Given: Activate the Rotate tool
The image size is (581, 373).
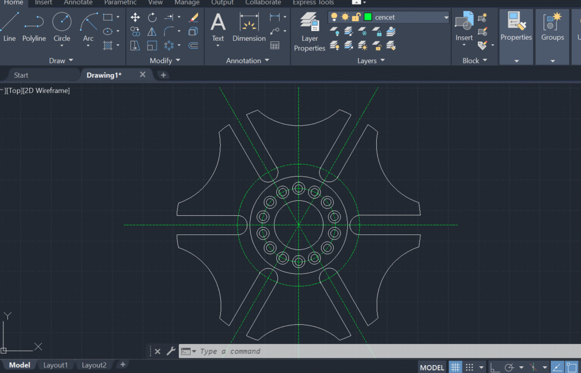Looking at the screenshot, I should [152, 18].
